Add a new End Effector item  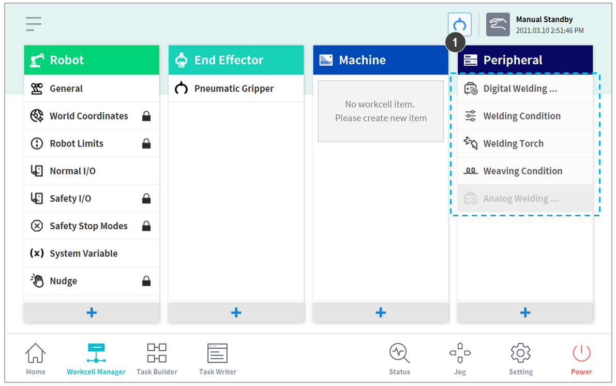pyautogui.click(x=236, y=313)
